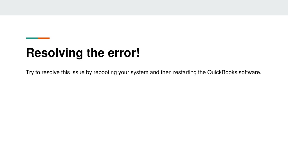Click the word 'Resolving' in the title

(54, 53)
